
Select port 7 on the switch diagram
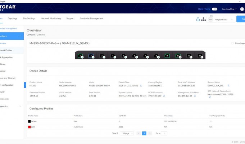pyautogui.click(x=145, y=56)
